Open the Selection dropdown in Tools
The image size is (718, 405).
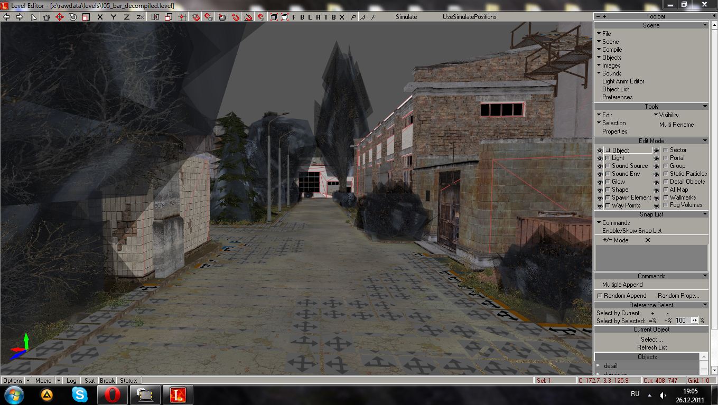click(x=611, y=123)
